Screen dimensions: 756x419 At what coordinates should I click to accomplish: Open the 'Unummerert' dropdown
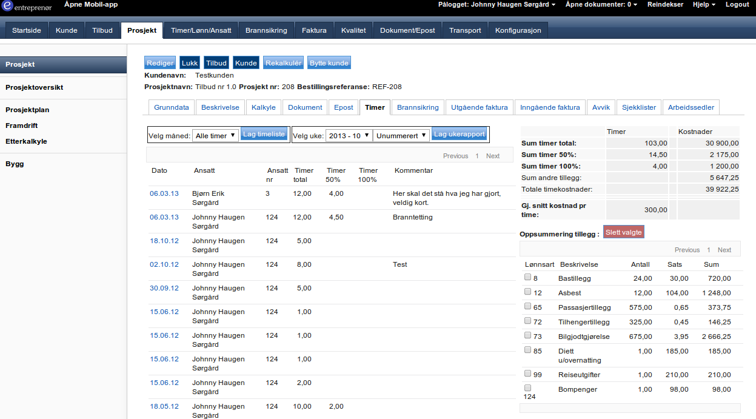click(401, 136)
